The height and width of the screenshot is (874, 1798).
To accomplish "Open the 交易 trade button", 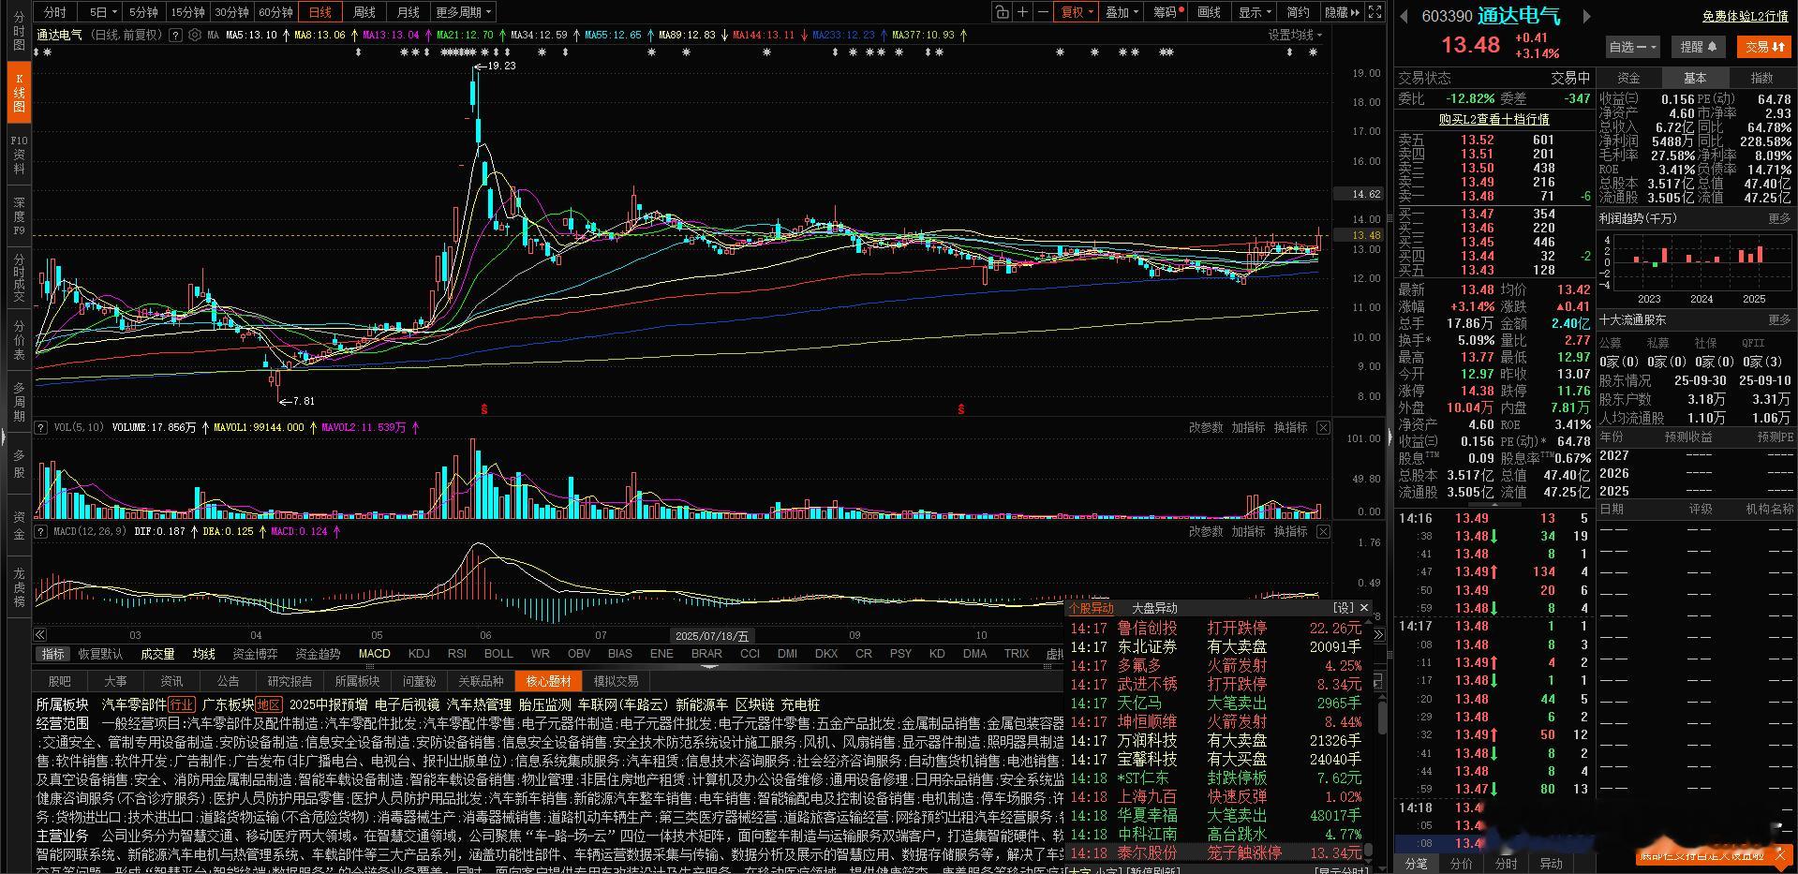I will 1762,46.
